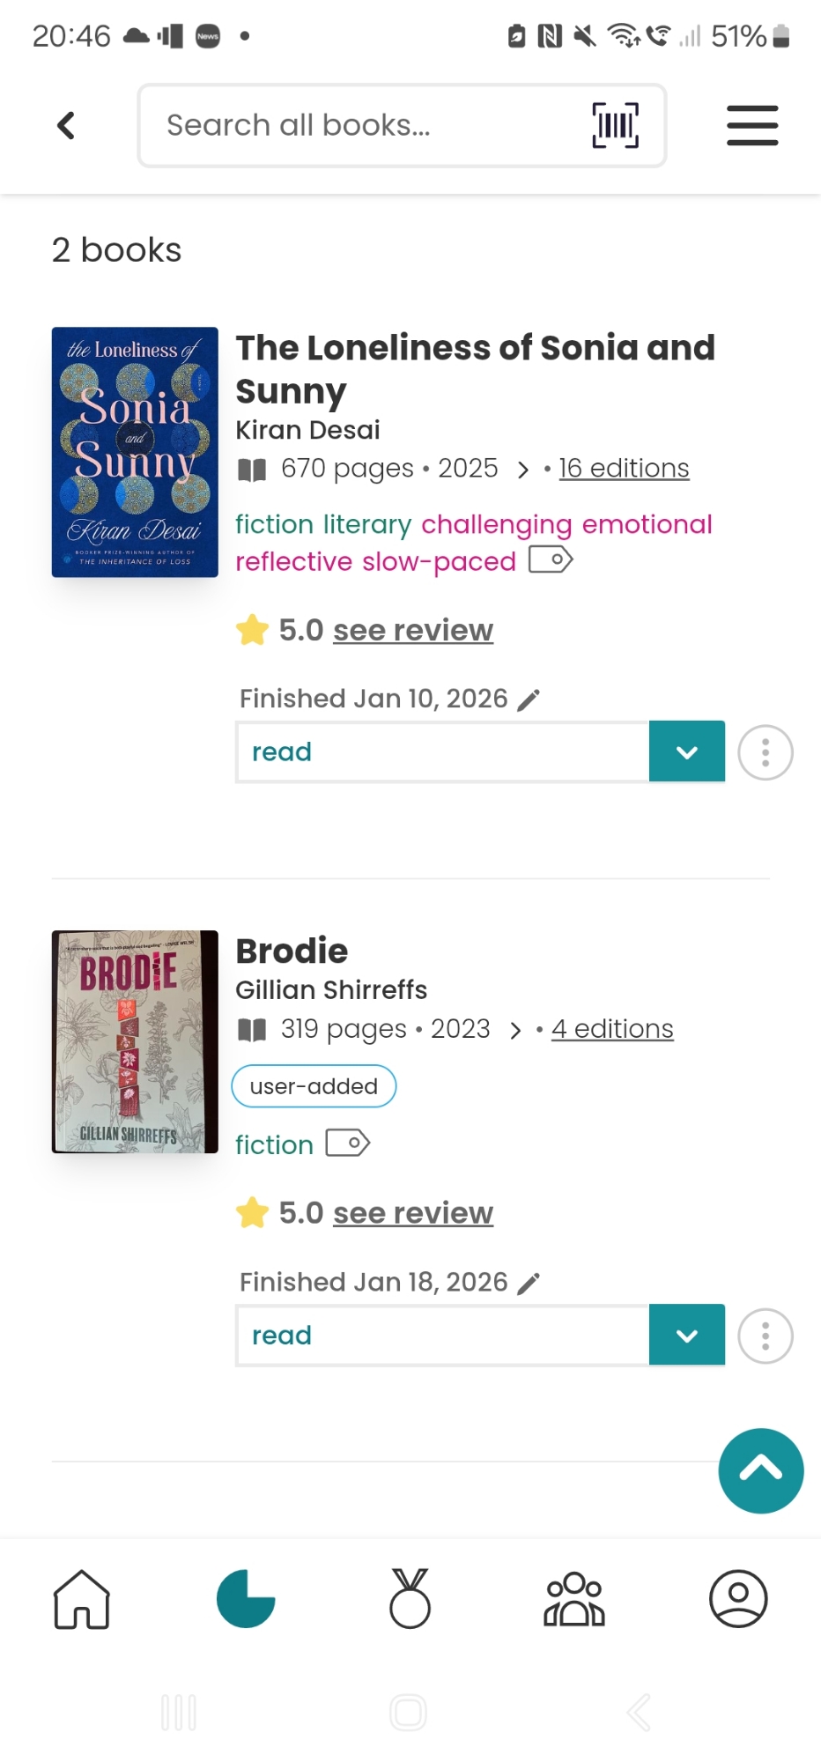Open the hamburger menu
Image resolution: width=821 pixels, height=1762 pixels.
coord(751,125)
